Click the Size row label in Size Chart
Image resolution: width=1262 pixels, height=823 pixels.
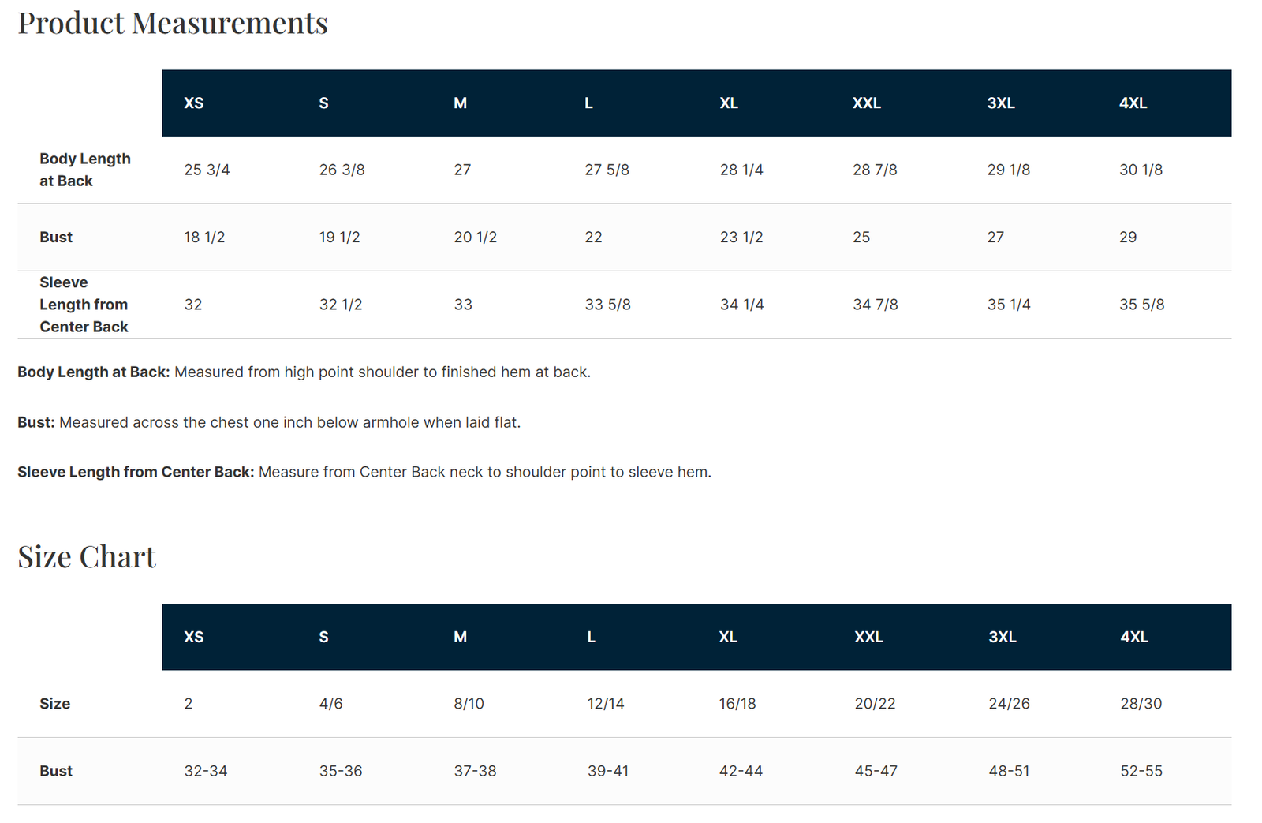pyautogui.click(x=55, y=704)
